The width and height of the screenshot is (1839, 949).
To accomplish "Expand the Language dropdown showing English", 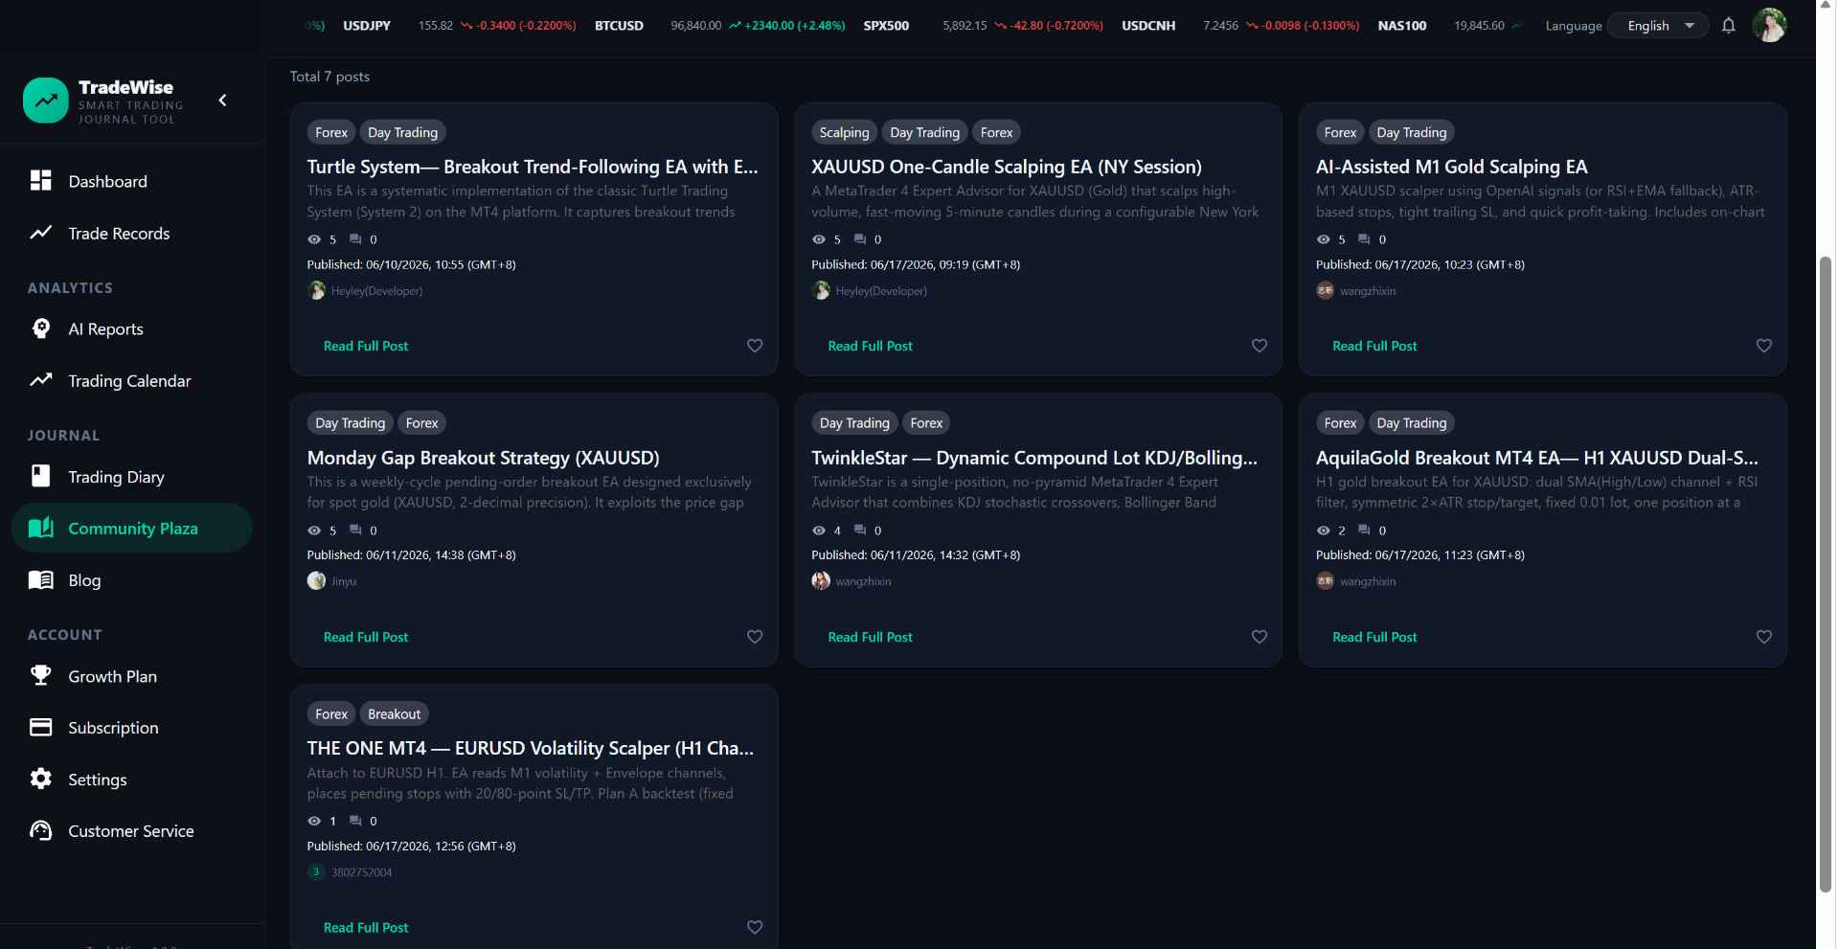I will 1658,26.
